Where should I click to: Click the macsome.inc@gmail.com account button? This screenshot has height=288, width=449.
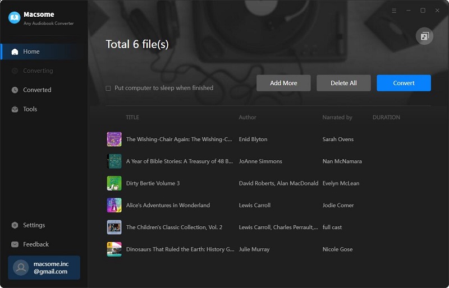coord(44,268)
